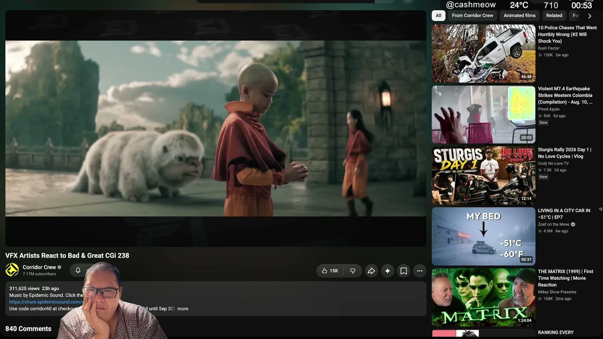Click the 'New' badge under Pined Apple

tap(543, 123)
